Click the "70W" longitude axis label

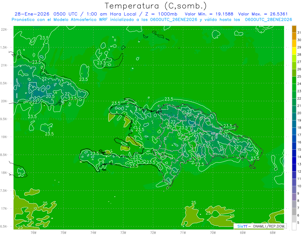tap(213, 233)
